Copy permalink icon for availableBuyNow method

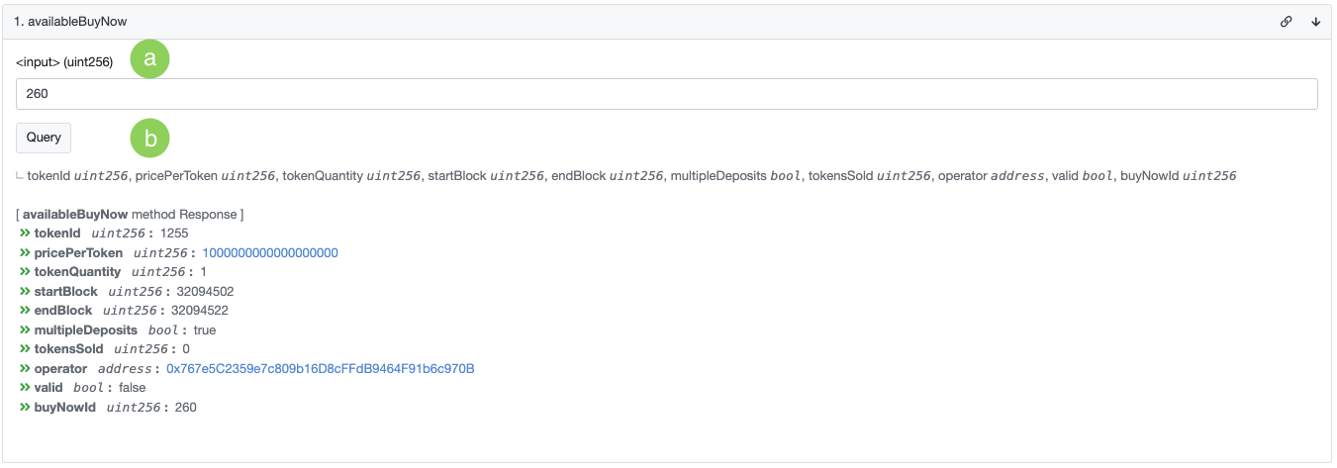point(1286,21)
